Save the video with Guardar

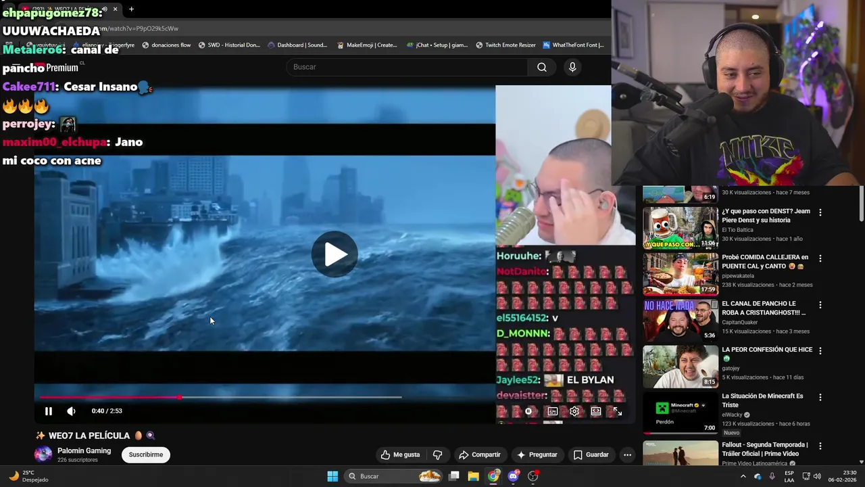point(591,455)
